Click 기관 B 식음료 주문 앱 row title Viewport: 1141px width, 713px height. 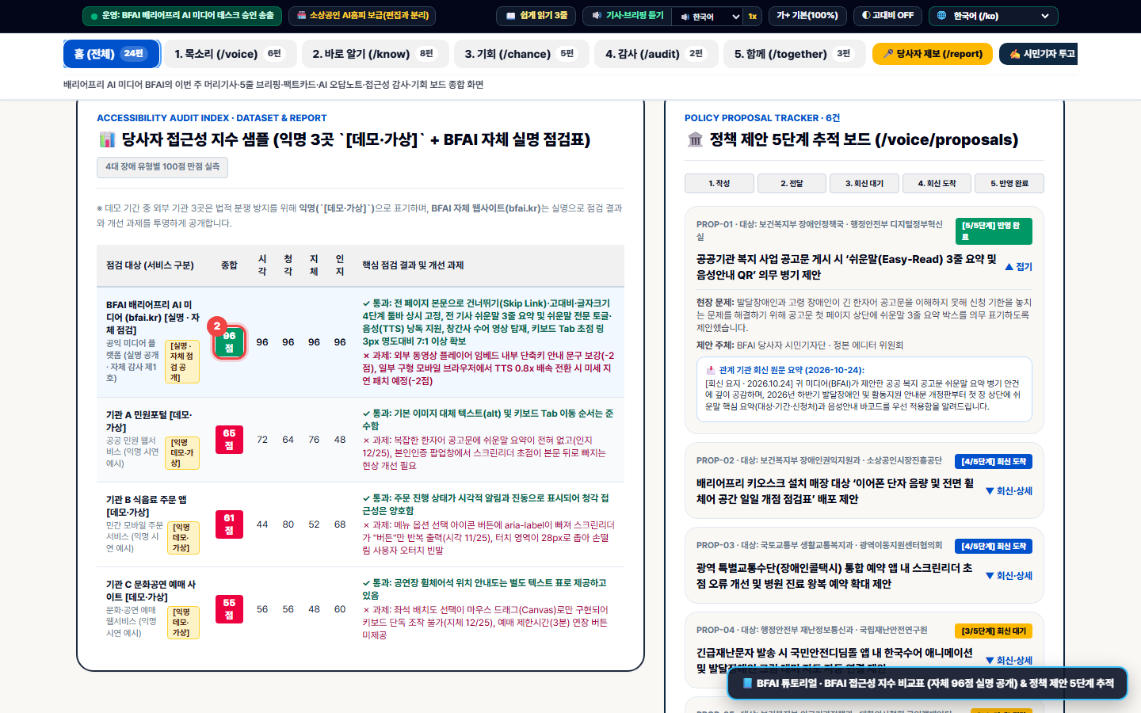(147, 506)
